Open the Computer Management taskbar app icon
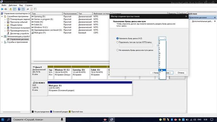Screen dimensions: 217x122 112,120
